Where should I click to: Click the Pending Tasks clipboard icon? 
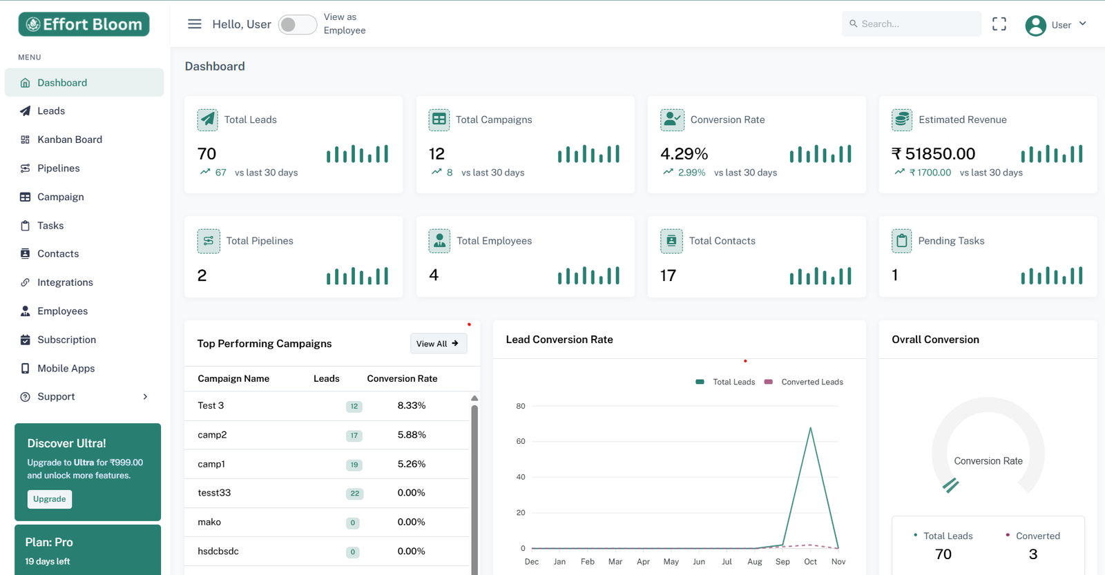click(902, 241)
